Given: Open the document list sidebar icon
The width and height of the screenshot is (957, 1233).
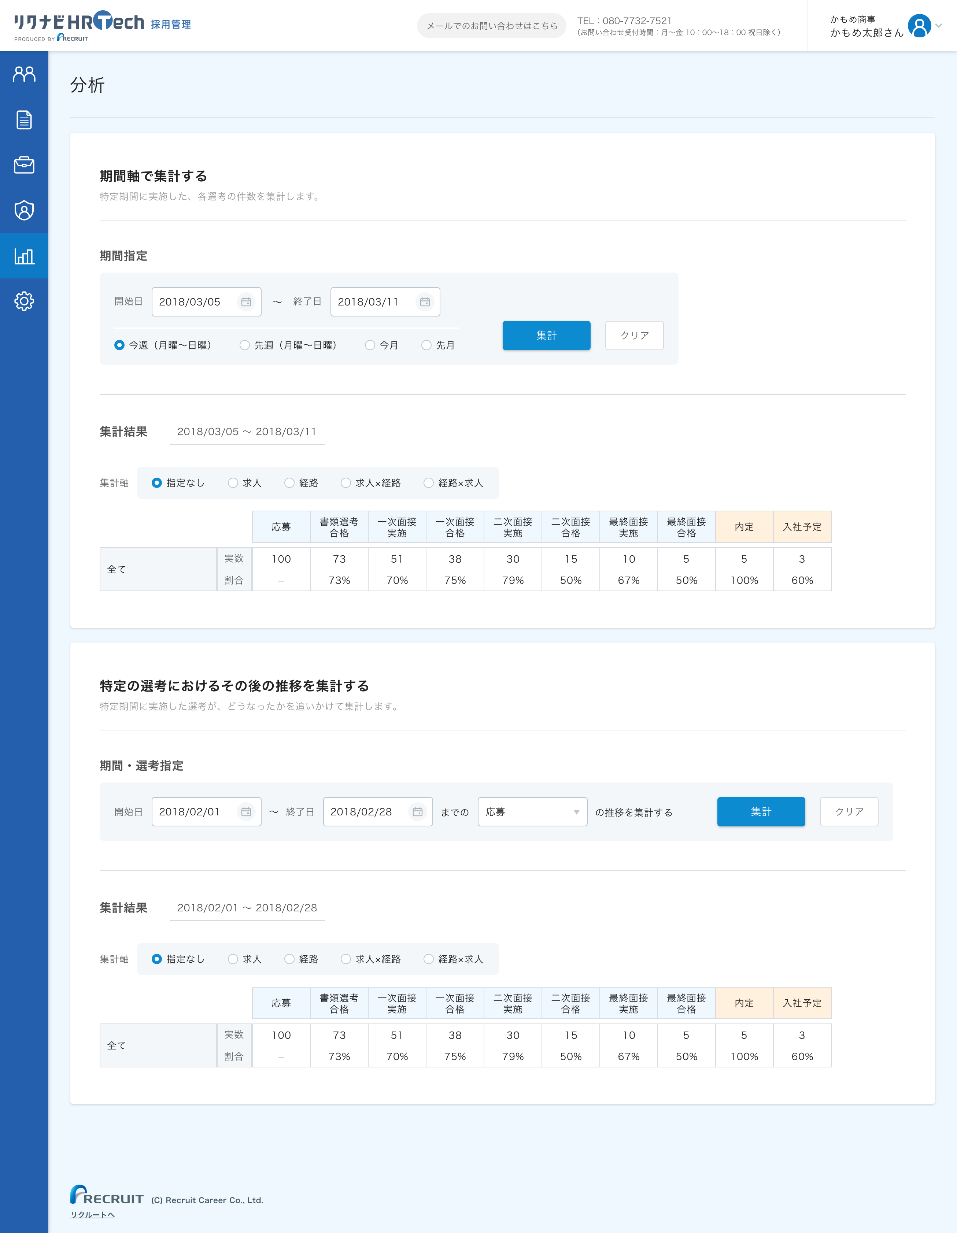Looking at the screenshot, I should [x=24, y=120].
